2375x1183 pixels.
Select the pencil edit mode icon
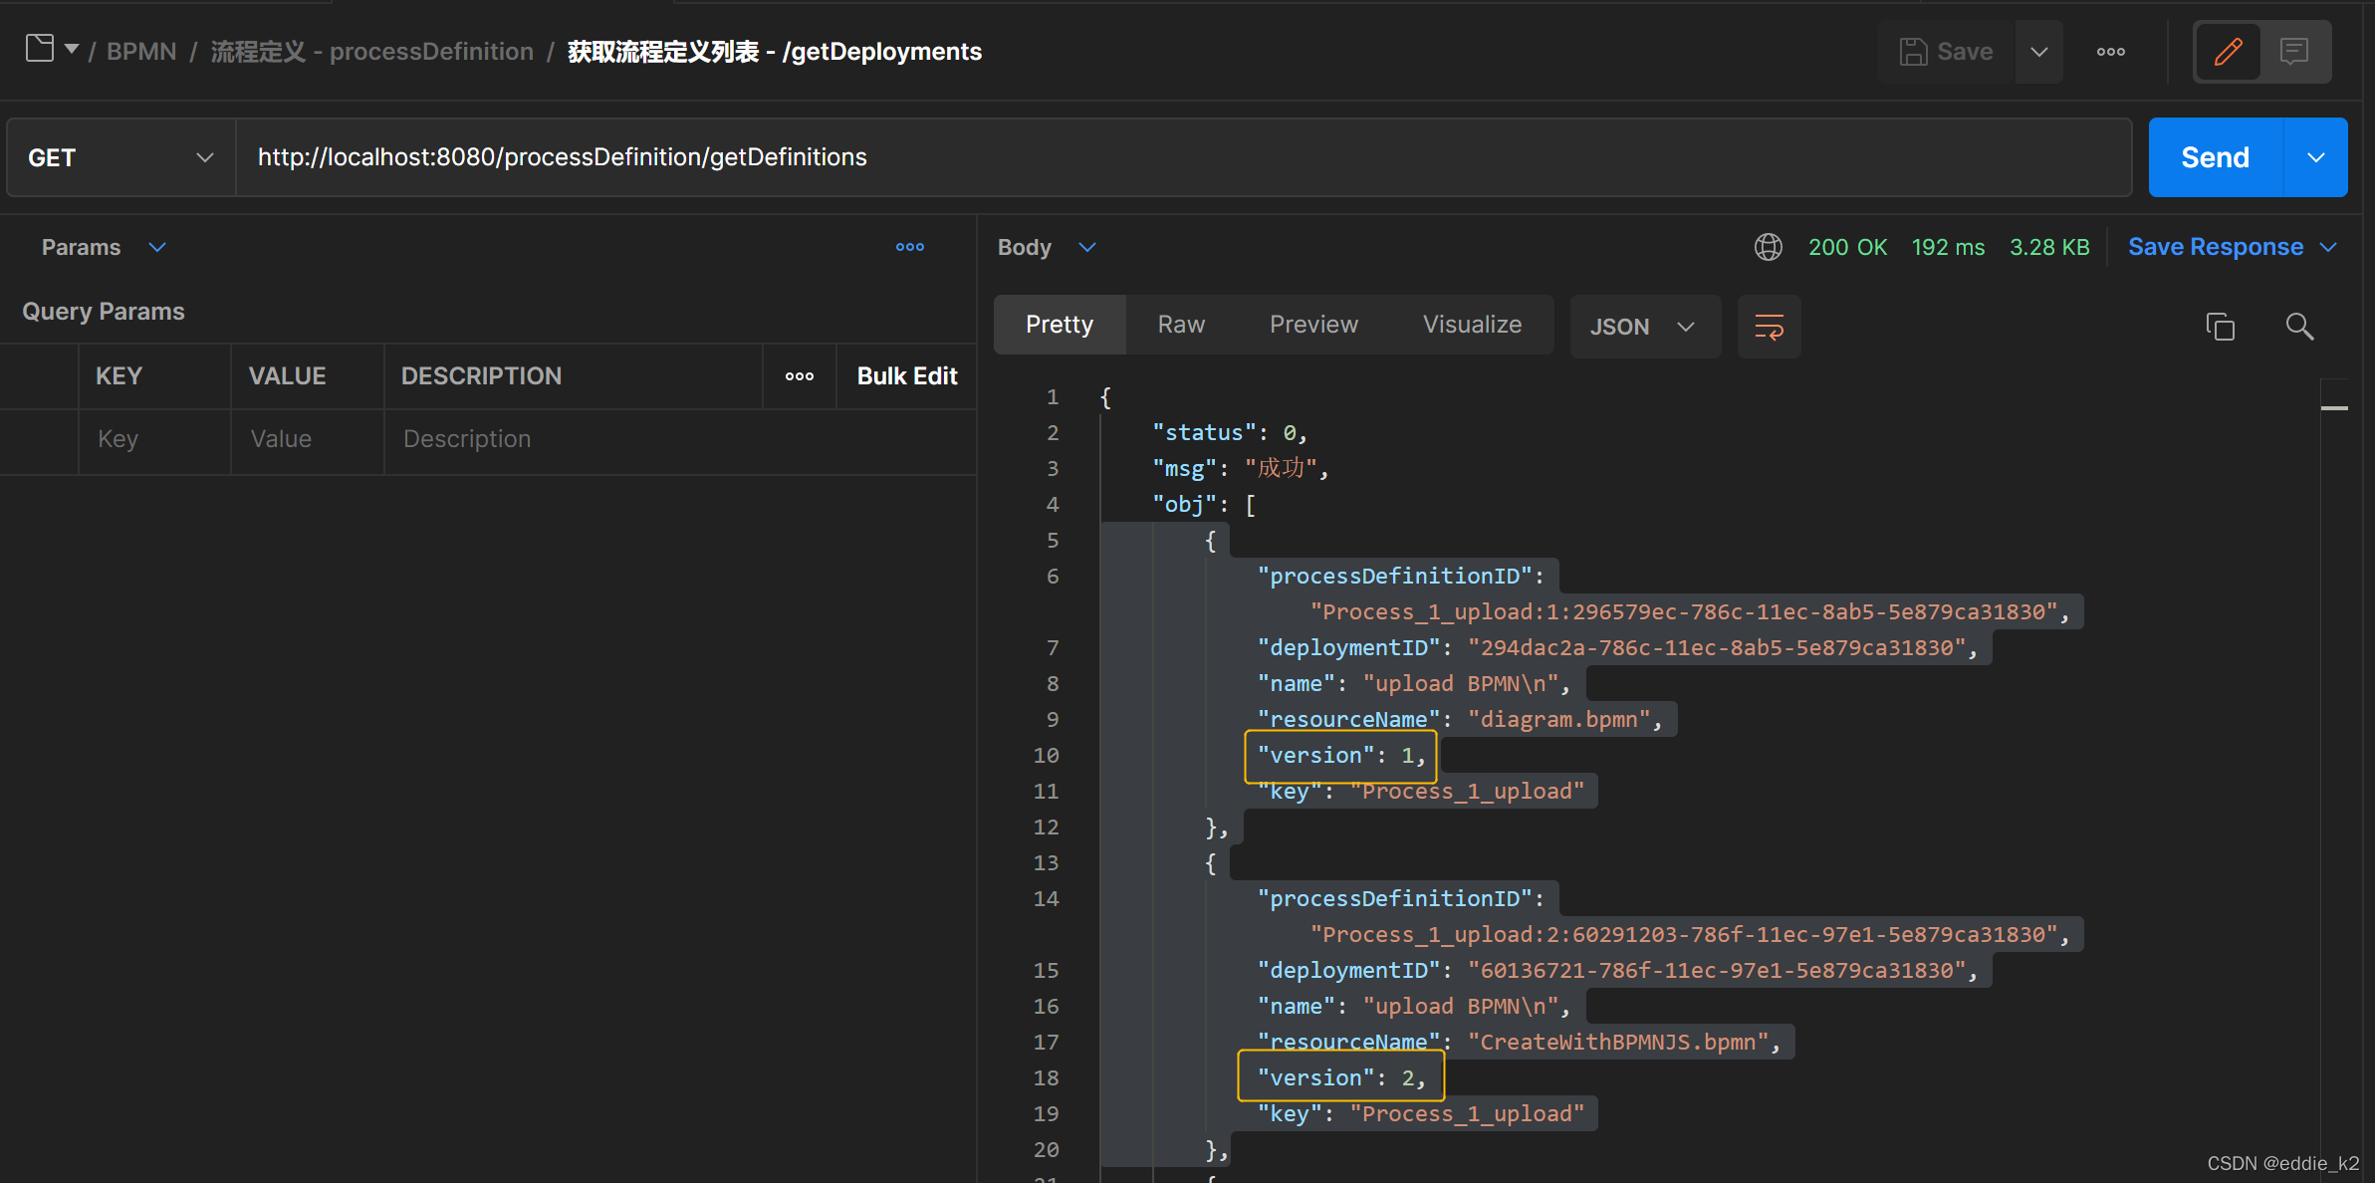tap(2228, 52)
